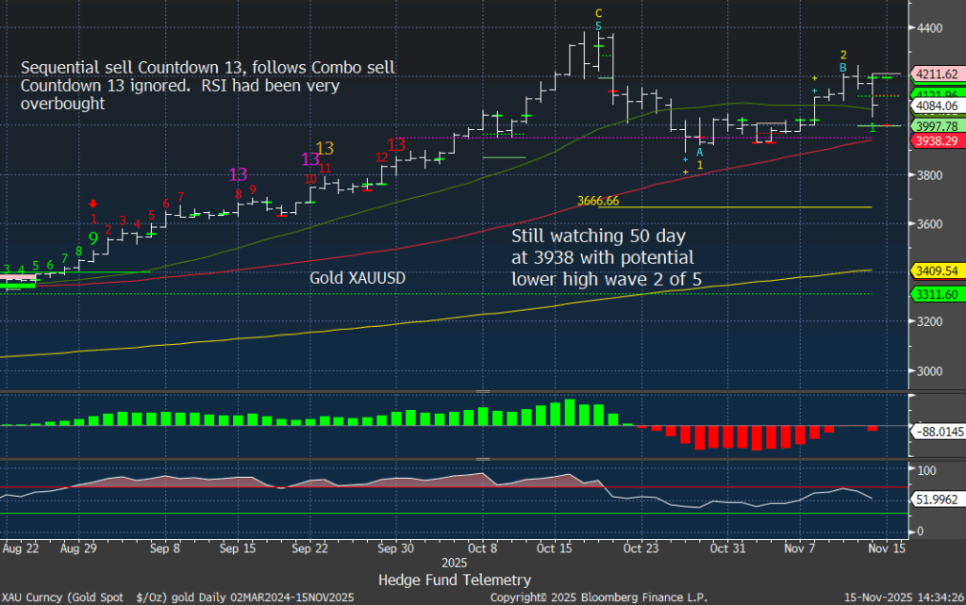Viewport: 966px width, 605px height.
Task: Click the large red 13 countdown marker
Action: (396, 144)
